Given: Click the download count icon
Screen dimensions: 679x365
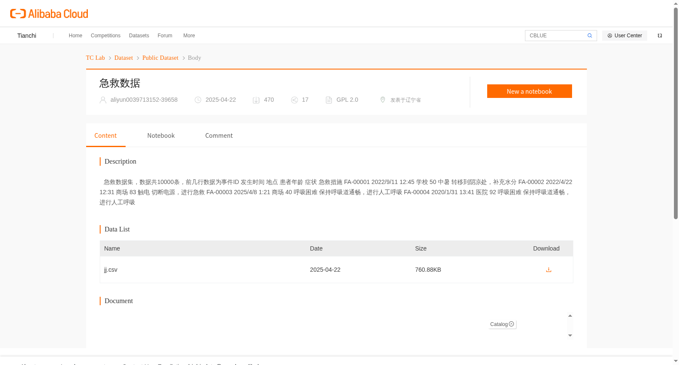Looking at the screenshot, I should pyautogui.click(x=256, y=100).
